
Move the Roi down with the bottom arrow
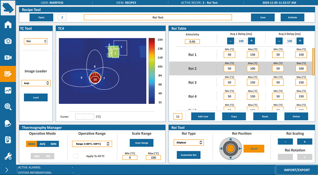pos(231,158)
